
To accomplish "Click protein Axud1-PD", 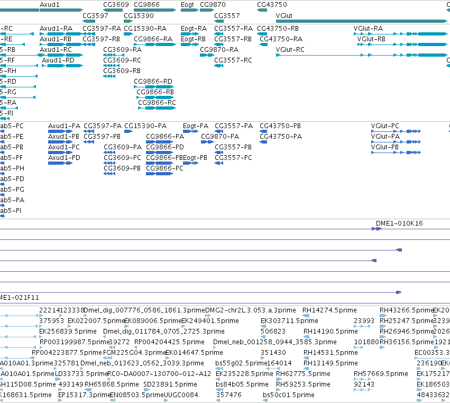I will 65,157.
